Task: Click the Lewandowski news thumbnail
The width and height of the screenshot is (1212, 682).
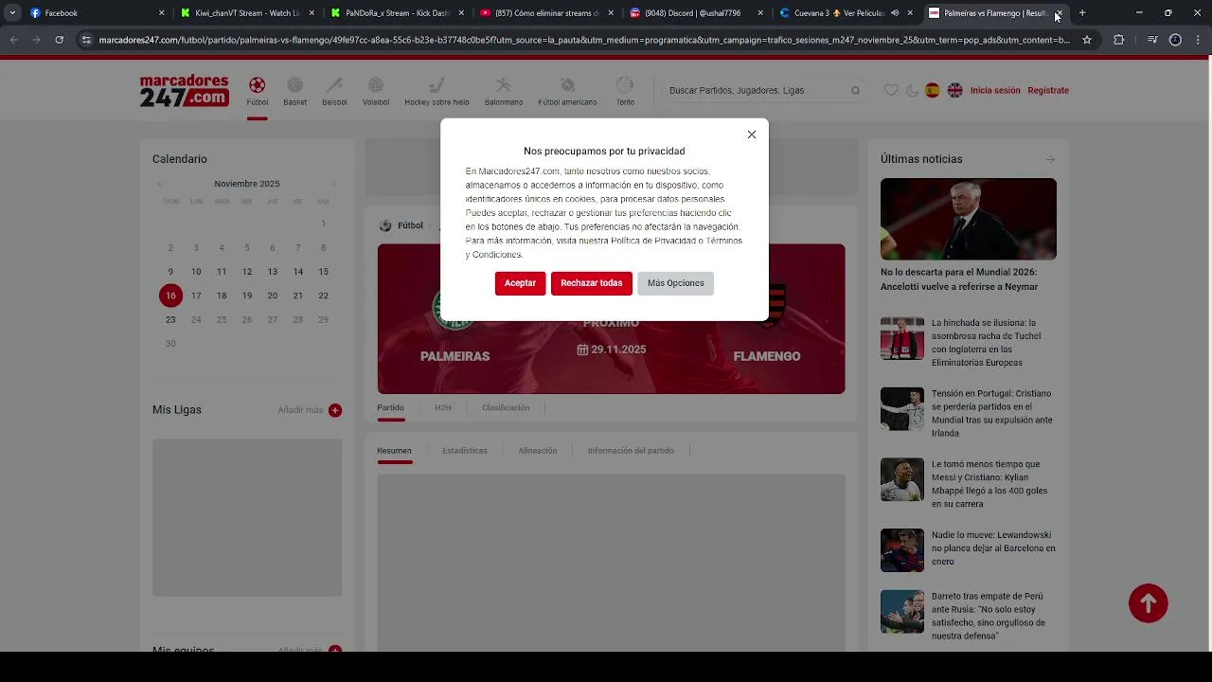Action: 902,550
